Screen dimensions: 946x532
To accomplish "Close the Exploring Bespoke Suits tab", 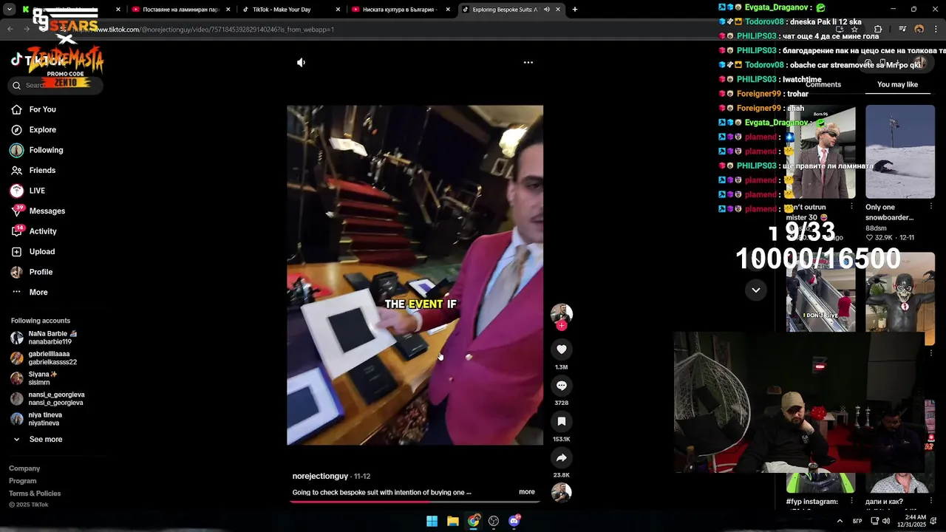I will pyautogui.click(x=558, y=10).
